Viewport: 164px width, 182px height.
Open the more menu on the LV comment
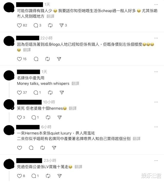click(x=156, y=160)
